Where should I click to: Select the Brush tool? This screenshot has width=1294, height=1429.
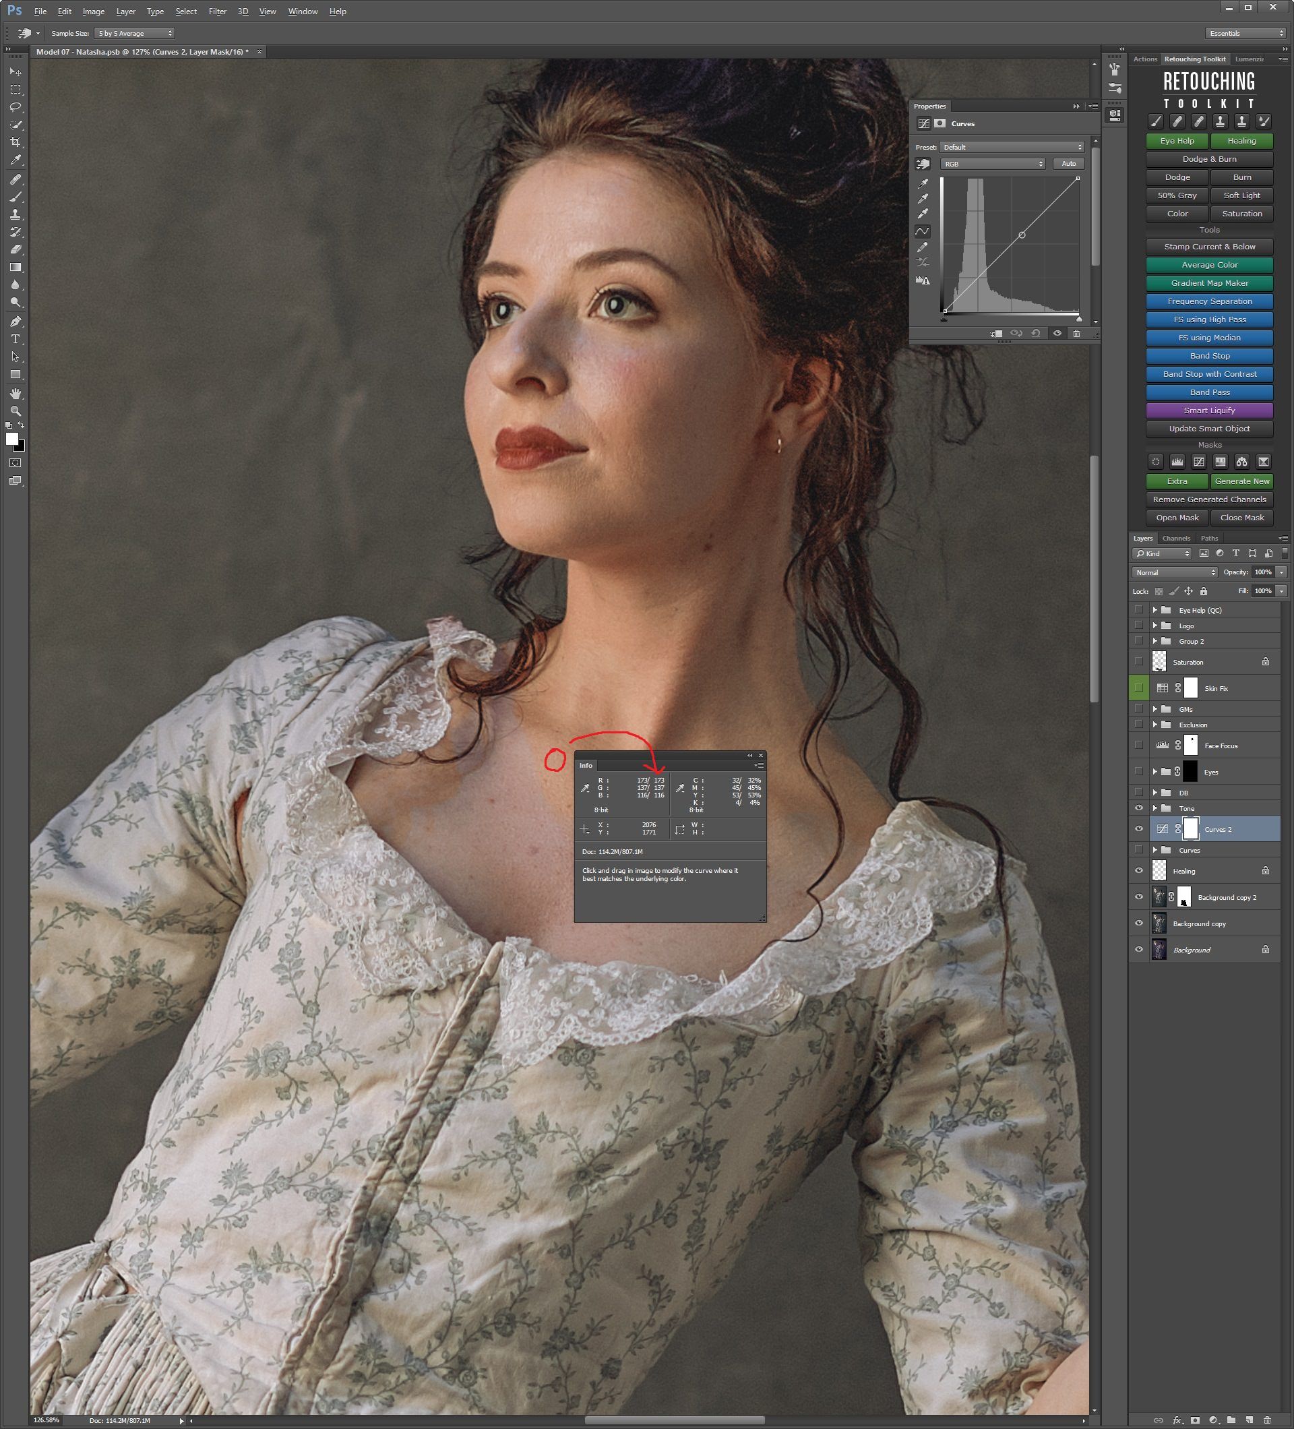pos(16,197)
